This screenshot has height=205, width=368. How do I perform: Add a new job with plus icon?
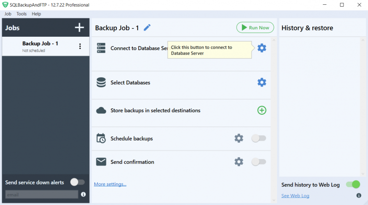[80, 27]
